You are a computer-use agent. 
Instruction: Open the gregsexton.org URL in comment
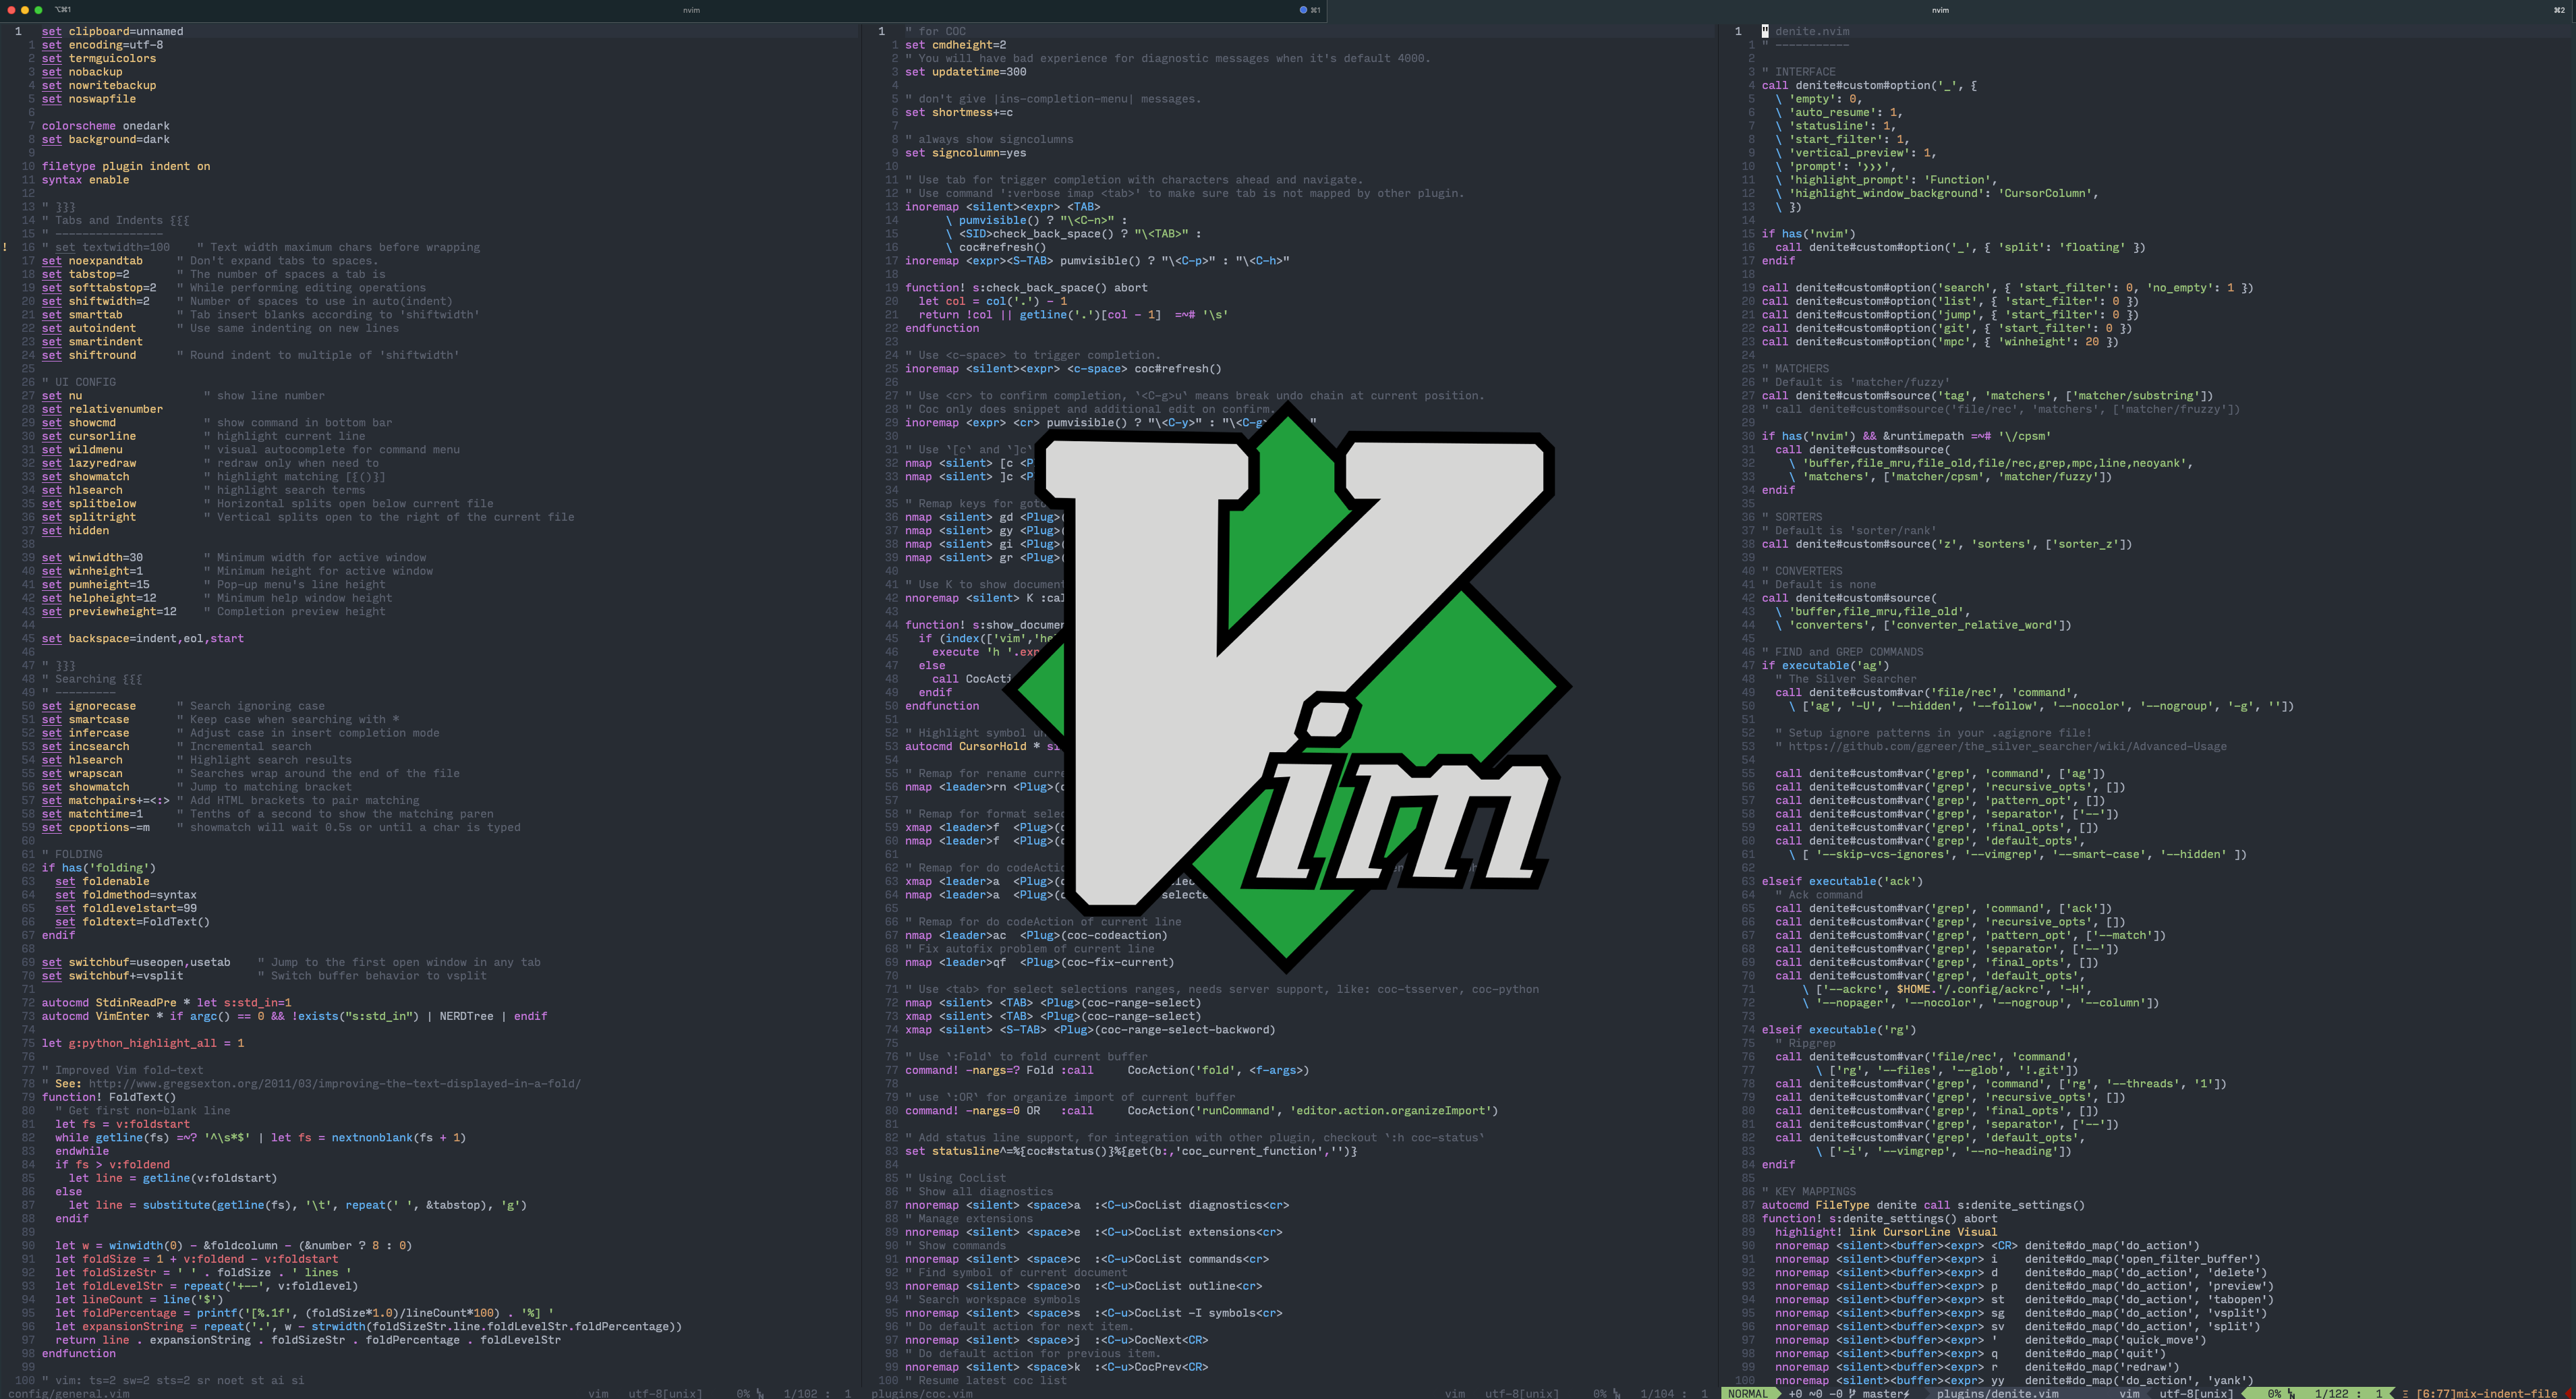point(334,1083)
